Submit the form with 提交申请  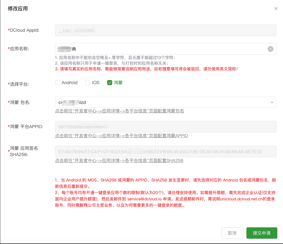click(262, 233)
